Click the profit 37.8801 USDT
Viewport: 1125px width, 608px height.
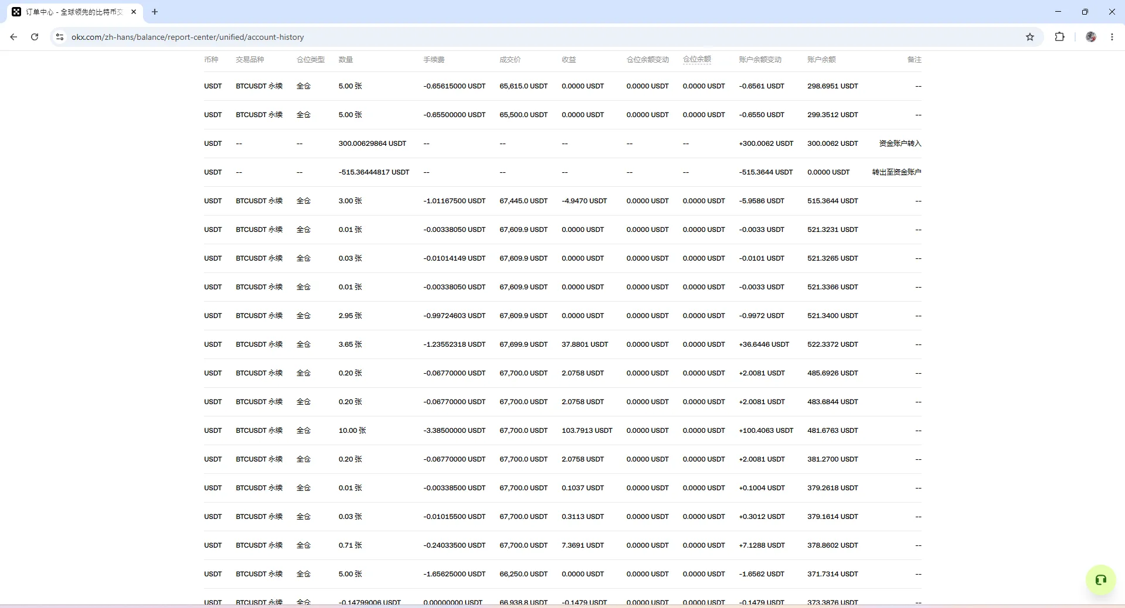(x=585, y=344)
